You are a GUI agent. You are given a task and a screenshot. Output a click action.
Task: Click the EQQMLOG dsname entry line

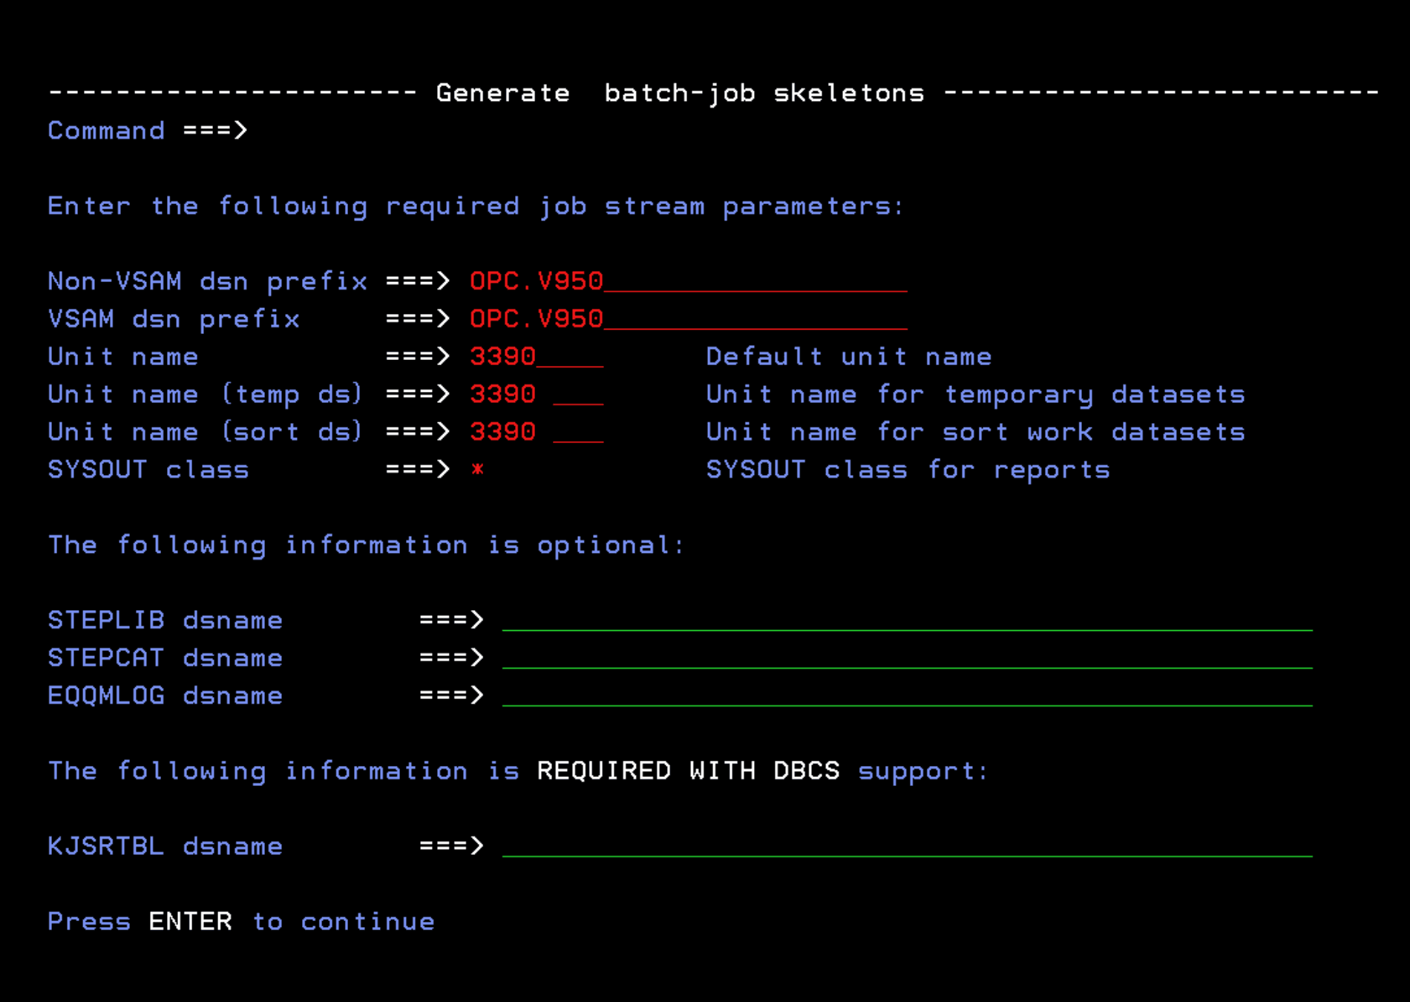[906, 696]
